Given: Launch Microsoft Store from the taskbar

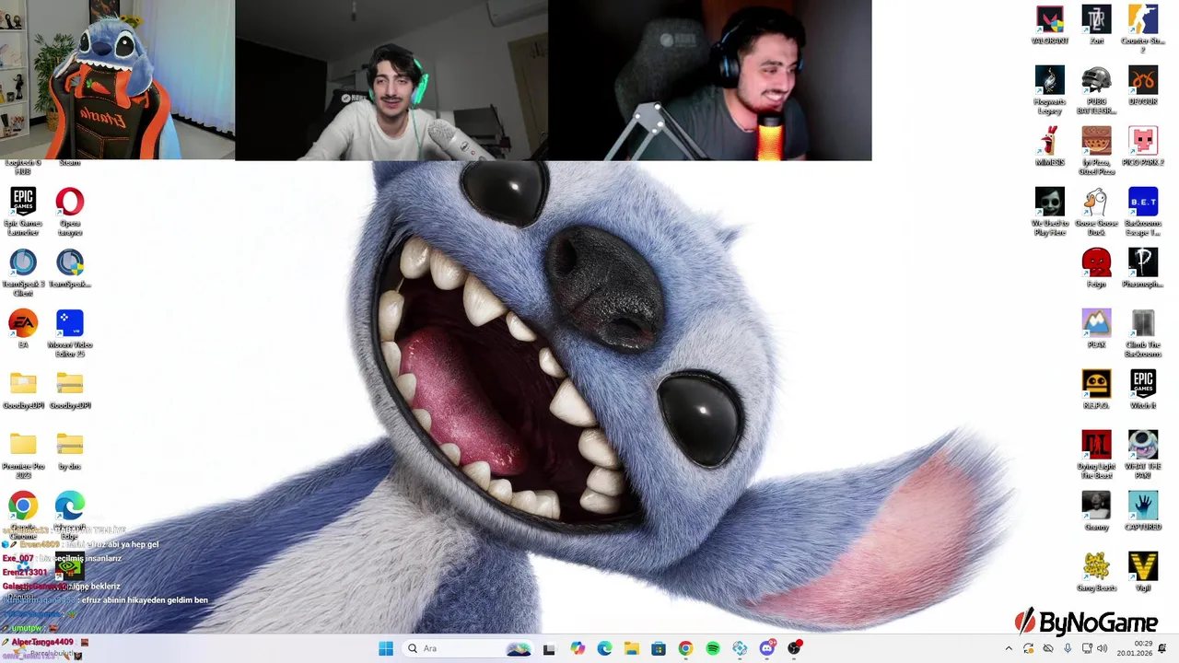Looking at the screenshot, I should click(x=659, y=648).
